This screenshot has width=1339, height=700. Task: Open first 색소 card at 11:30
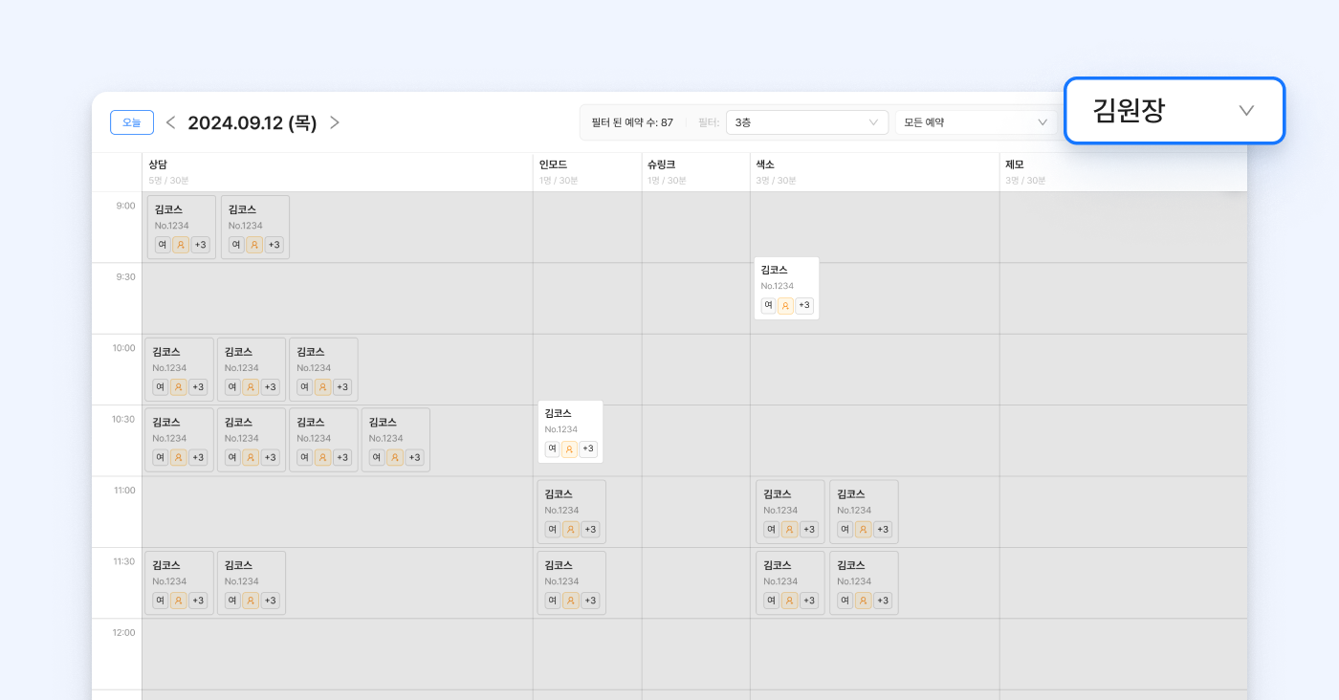click(x=790, y=583)
